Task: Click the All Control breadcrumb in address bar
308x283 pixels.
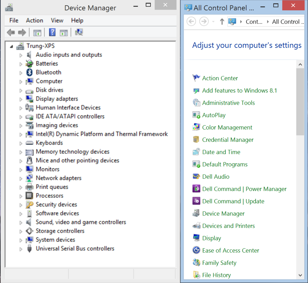Action: click(x=288, y=22)
